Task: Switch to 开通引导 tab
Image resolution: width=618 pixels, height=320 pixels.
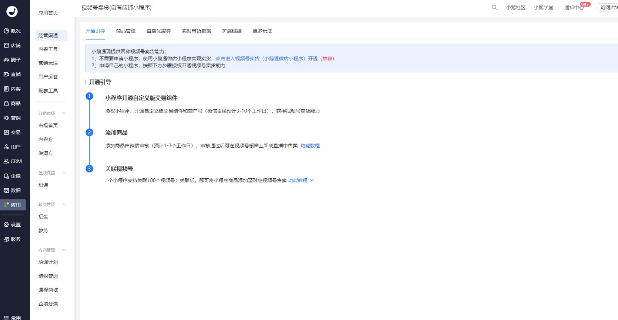Action: [95, 31]
